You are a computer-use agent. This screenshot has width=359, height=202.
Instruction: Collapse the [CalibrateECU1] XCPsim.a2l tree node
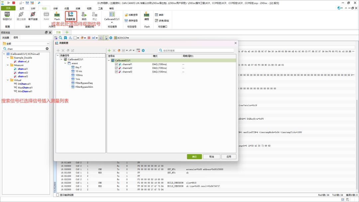coord(4,54)
